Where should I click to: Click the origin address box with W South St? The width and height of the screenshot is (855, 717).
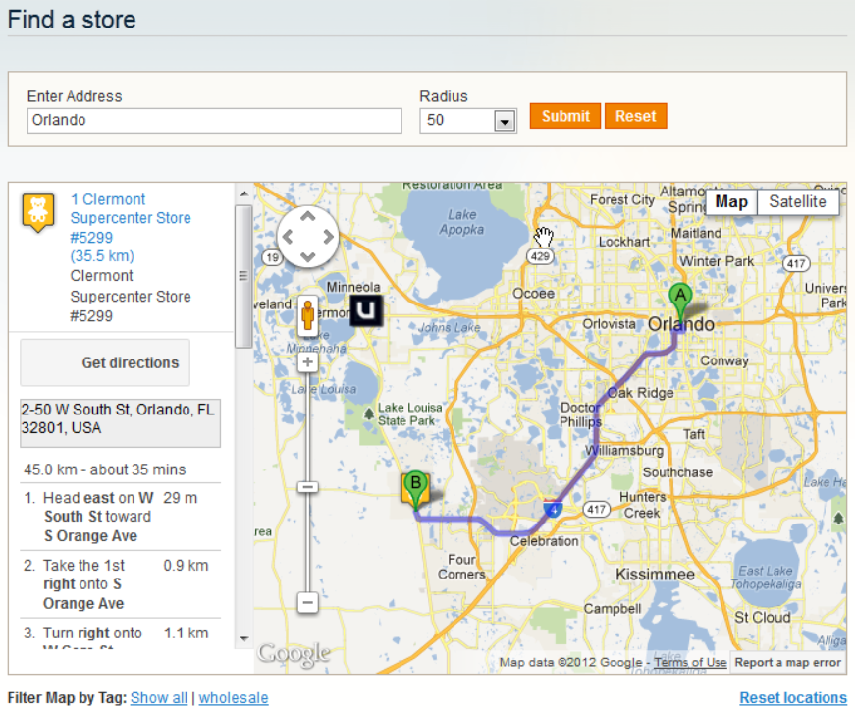[121, 423]
